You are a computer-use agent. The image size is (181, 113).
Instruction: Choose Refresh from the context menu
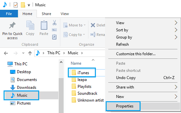pyautogui.click(x=143, y=44)
